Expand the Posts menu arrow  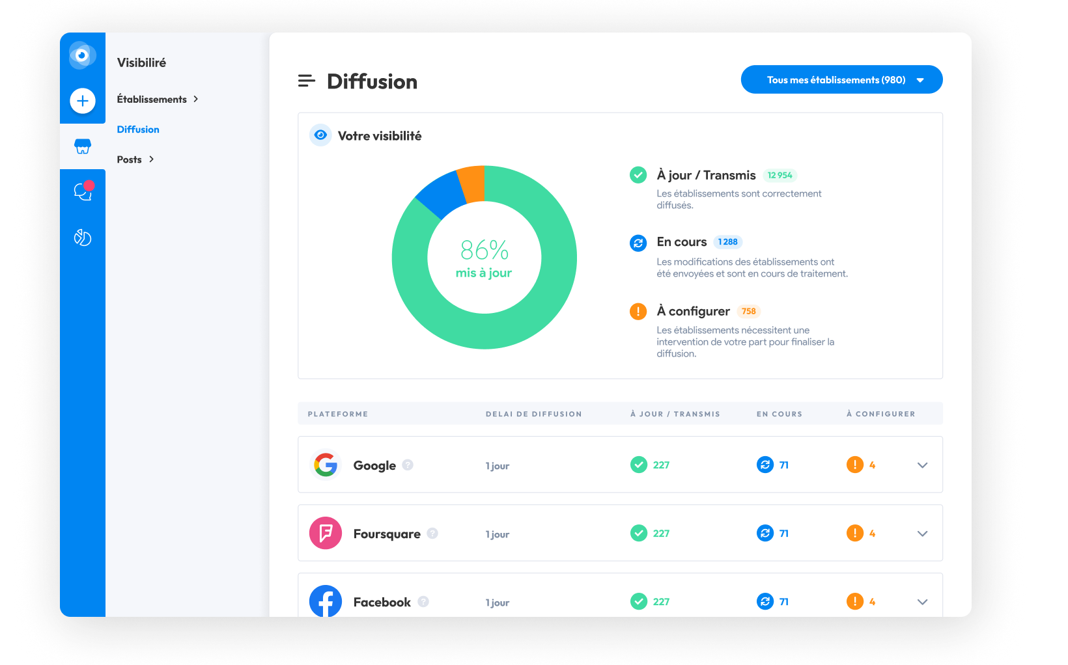pos(151,159)
